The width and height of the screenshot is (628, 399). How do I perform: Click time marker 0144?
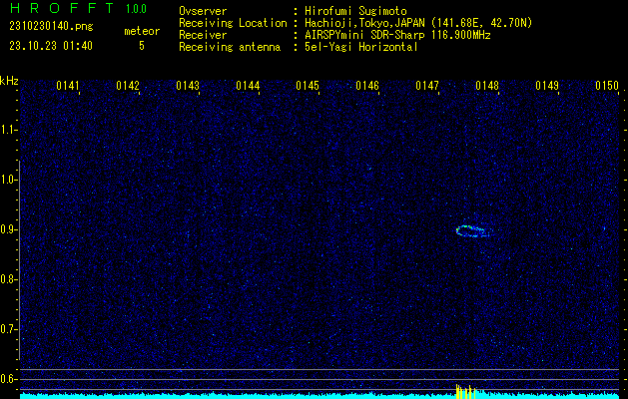[x=248, y=86]
